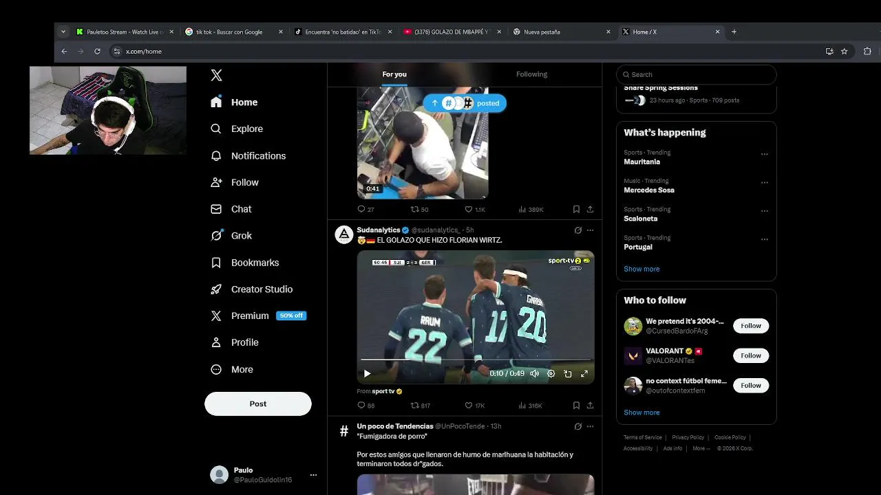The image size is (881, 495).
Task: Open Sudanalytics profile avatar
Action: coord(343,234)
